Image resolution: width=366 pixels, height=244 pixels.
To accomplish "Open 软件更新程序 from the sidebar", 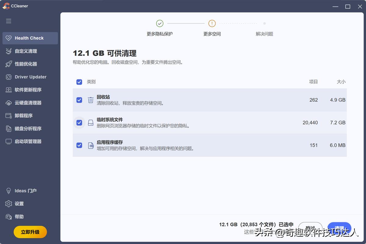I will (x=8, y=90).
